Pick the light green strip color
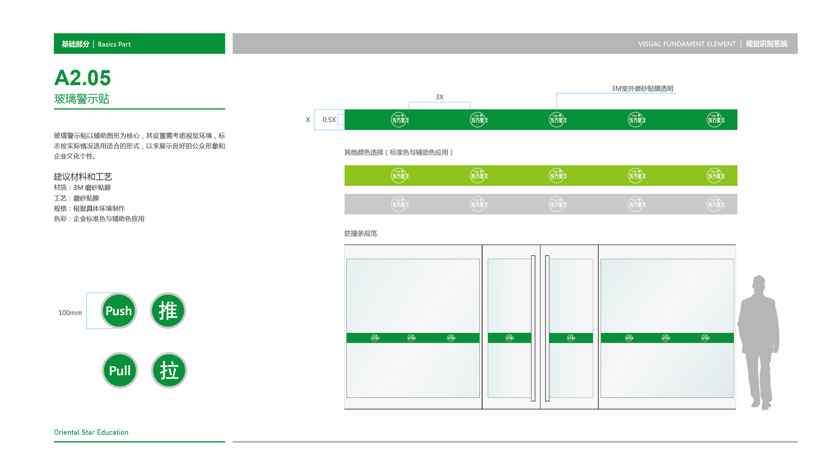Viewport: 838px width, 471px height. tap(541, 175)
